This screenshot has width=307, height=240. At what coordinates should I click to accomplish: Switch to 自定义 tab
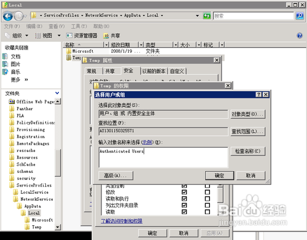(177, 71)
